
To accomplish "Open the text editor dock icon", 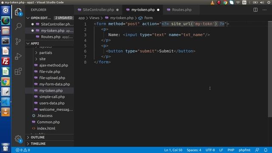I will 6,92.
